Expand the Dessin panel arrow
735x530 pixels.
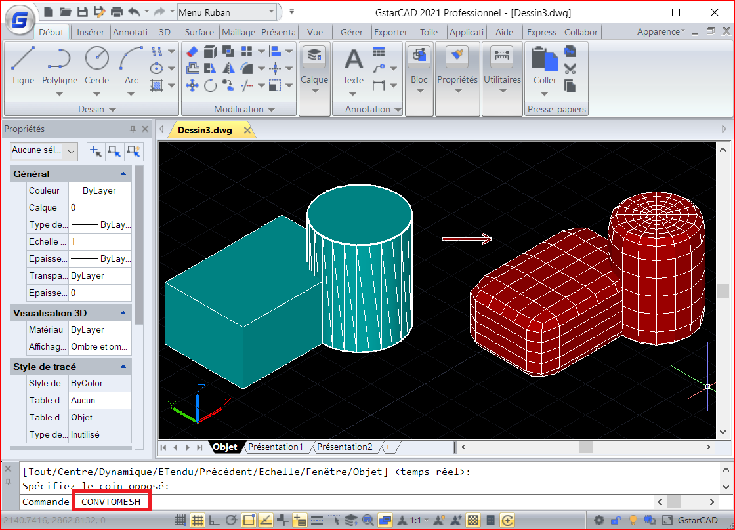click(112, 109)
